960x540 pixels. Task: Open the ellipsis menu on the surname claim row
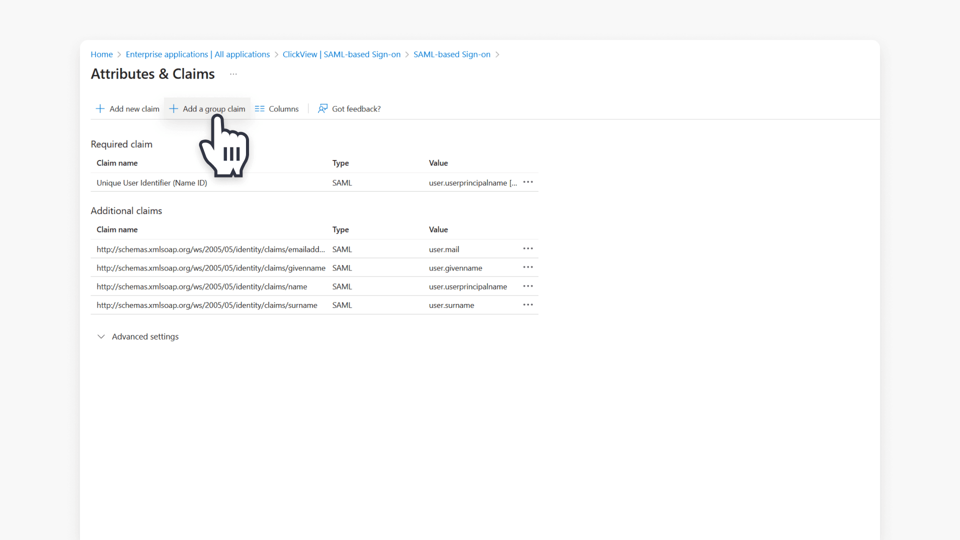click(528, 304)
